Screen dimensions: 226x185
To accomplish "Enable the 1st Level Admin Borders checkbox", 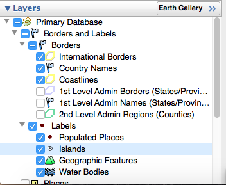I will (40, 92).
